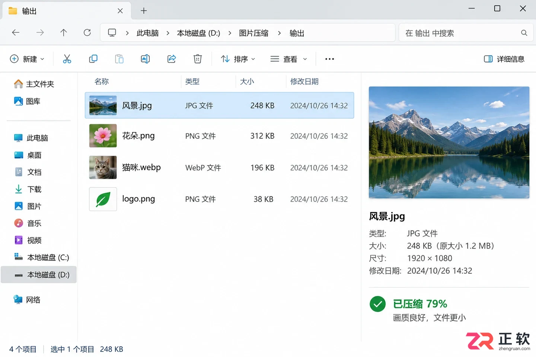Open the 查看 view dropdown
This screenshot has height=357, width=536.
tap(289, 59)
